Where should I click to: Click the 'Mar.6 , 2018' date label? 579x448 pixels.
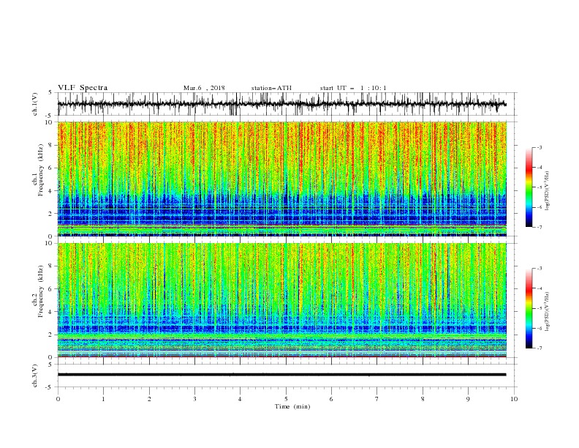(x=204, y=88)
